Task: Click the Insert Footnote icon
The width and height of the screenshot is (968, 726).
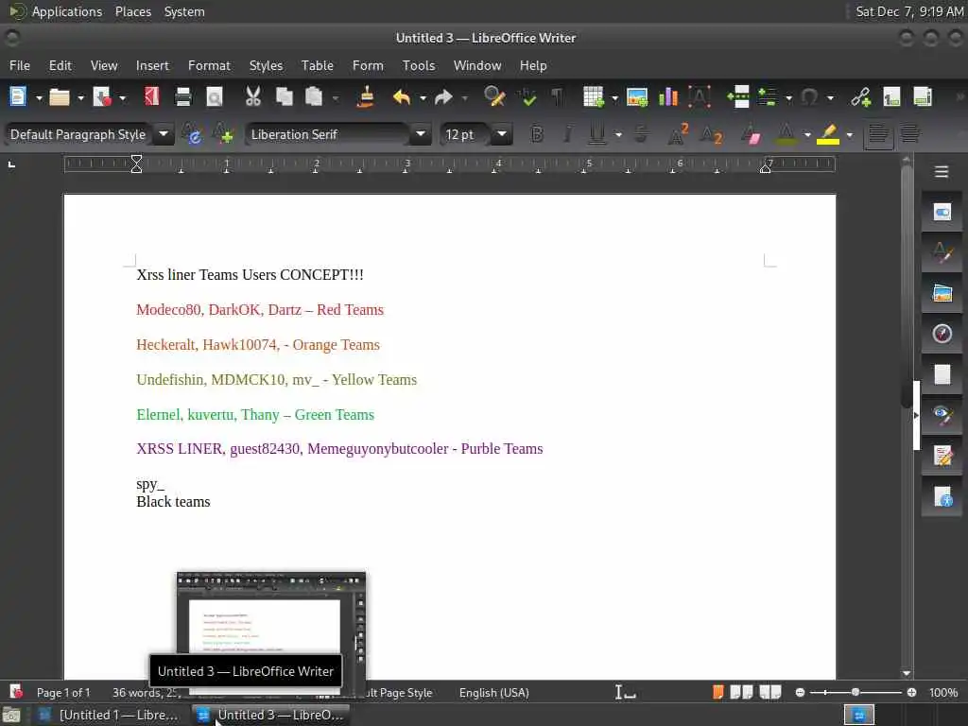Action: pos(891,97)
